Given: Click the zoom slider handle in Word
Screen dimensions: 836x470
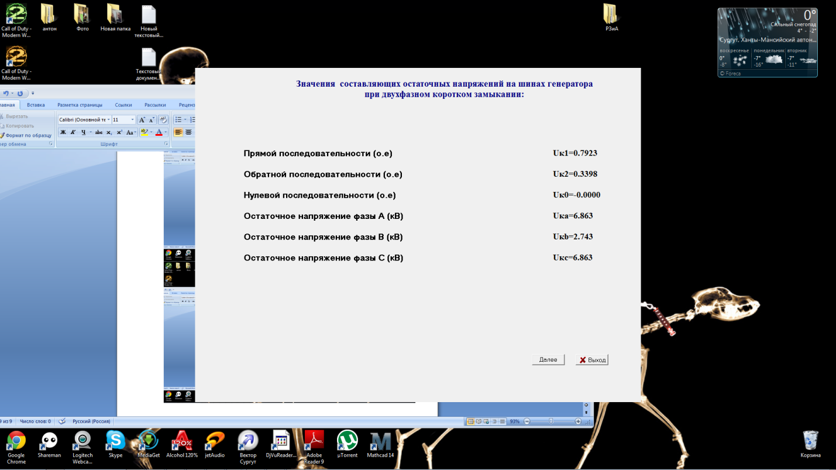Looking at the screenshot, I should (x=551, y=421).
